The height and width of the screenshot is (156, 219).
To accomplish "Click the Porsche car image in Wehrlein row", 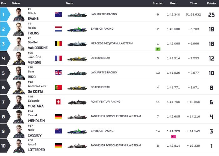I will point(77,117).
